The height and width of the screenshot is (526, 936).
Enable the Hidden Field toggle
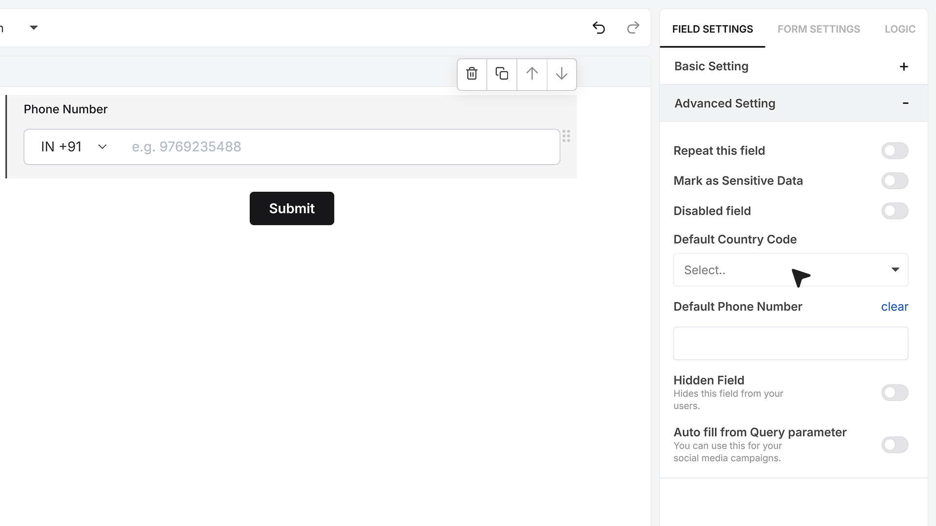895,393
